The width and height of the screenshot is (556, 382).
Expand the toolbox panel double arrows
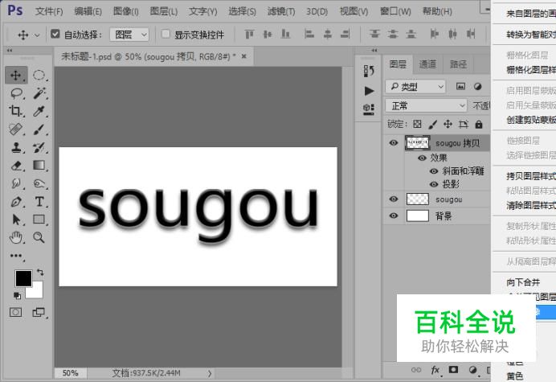click(10, 51)
